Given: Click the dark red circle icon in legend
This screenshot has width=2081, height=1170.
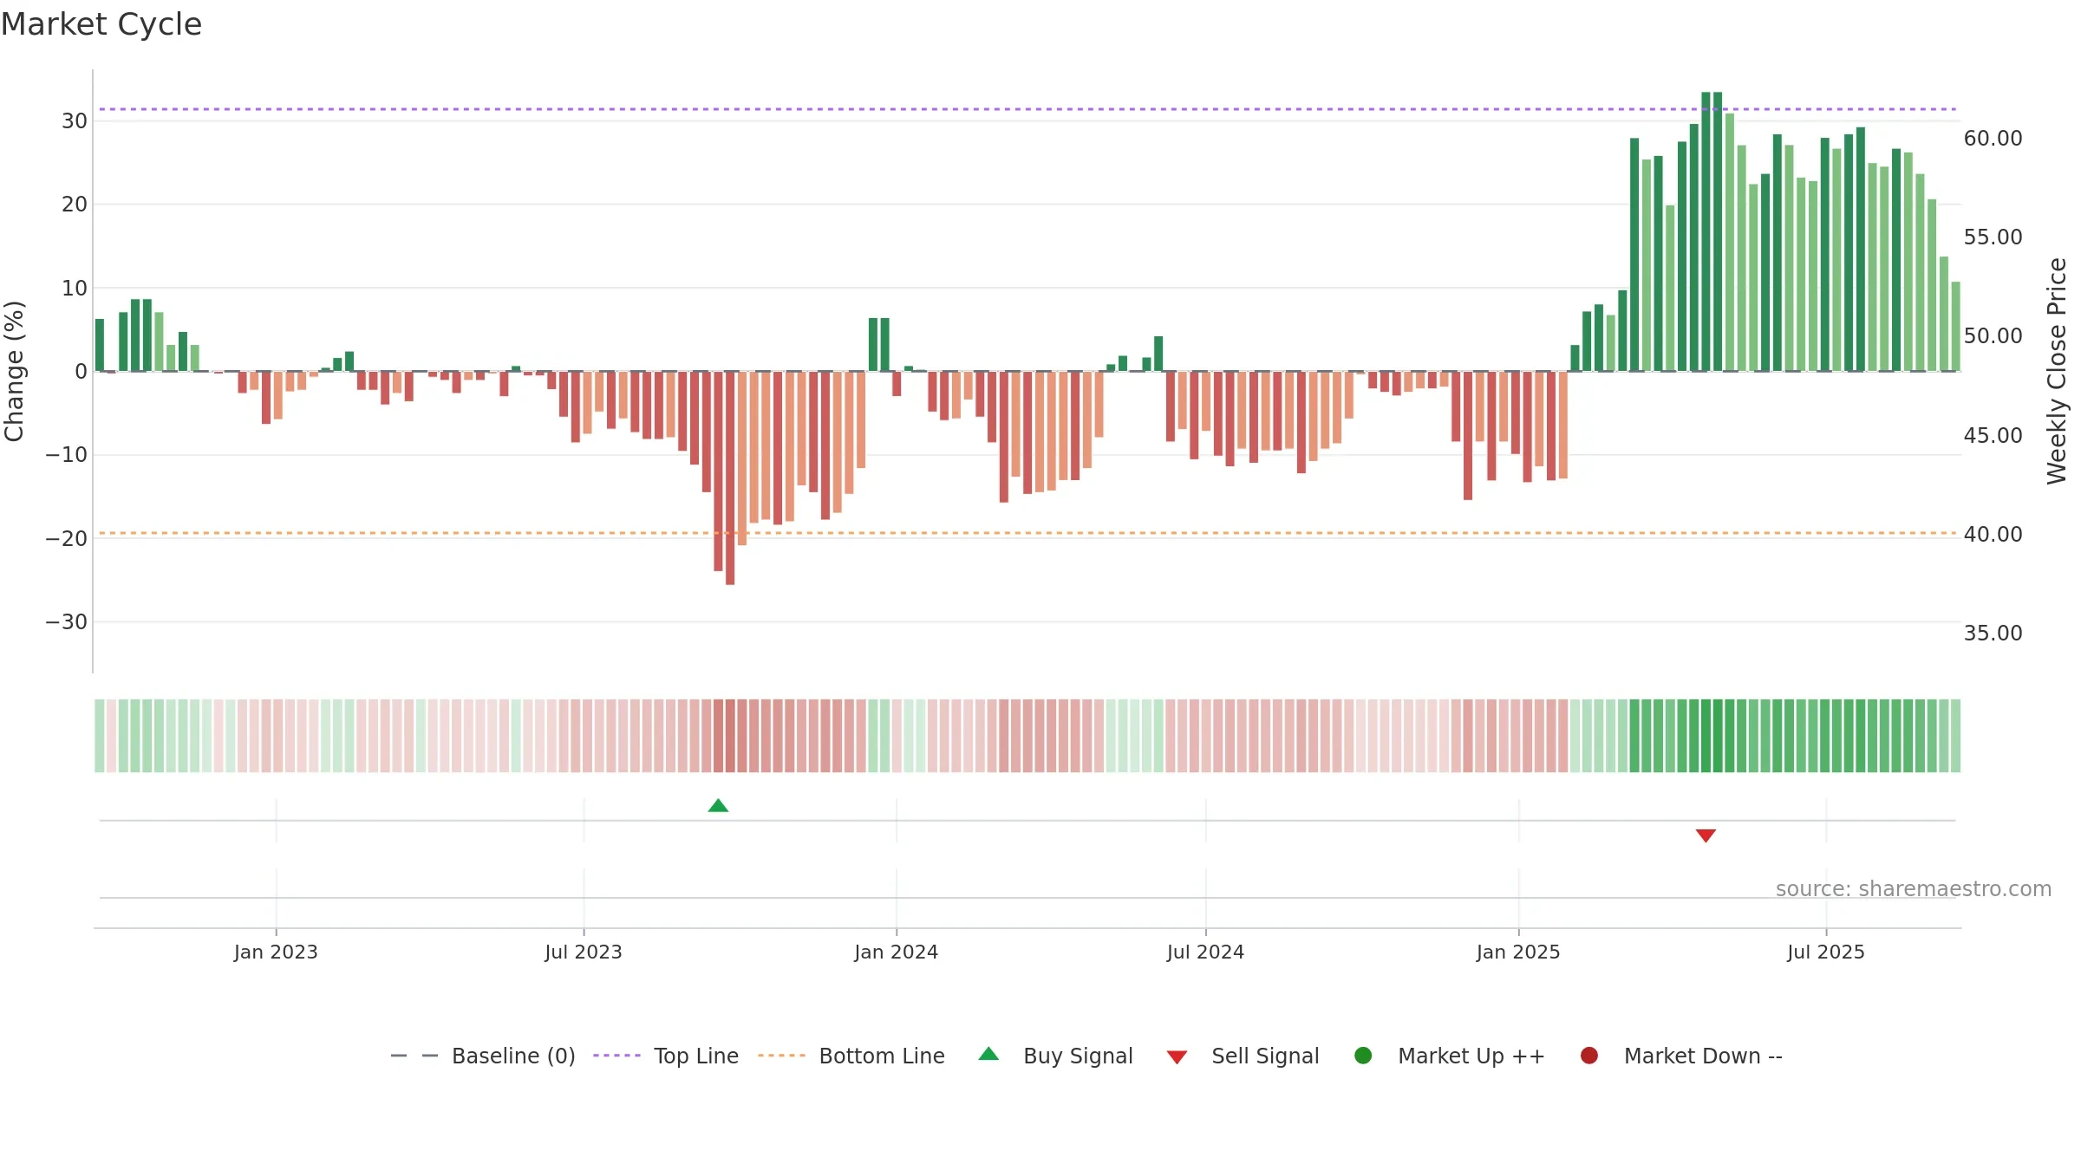Looking at the screenshot, I should click(1589, 1056).
